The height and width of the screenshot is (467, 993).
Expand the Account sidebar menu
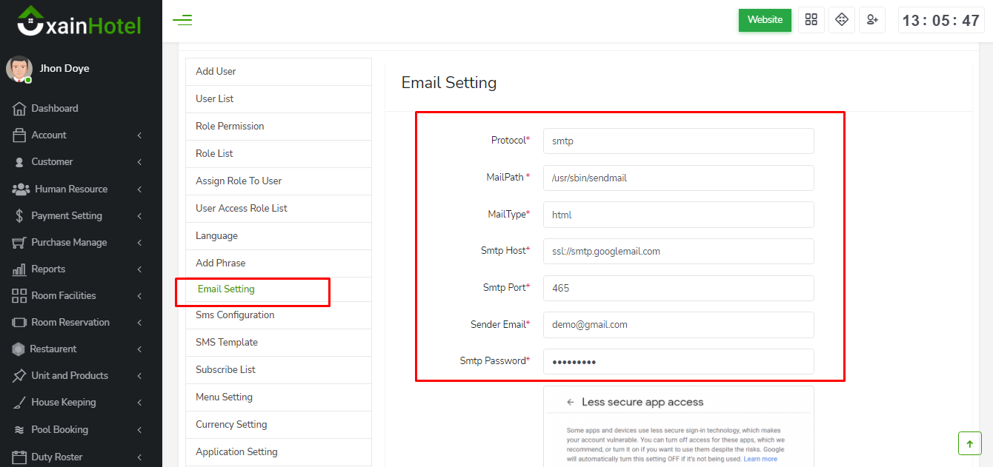pos(74,135)
